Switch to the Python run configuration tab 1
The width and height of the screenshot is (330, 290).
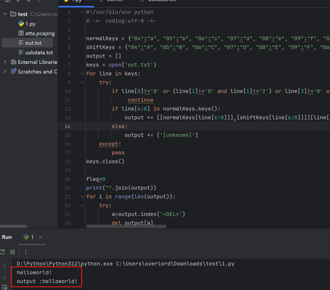coord(29,237)
